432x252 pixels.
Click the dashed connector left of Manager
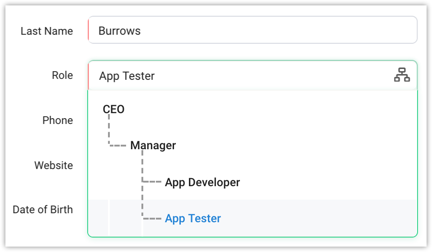click(x=117, y=146)
